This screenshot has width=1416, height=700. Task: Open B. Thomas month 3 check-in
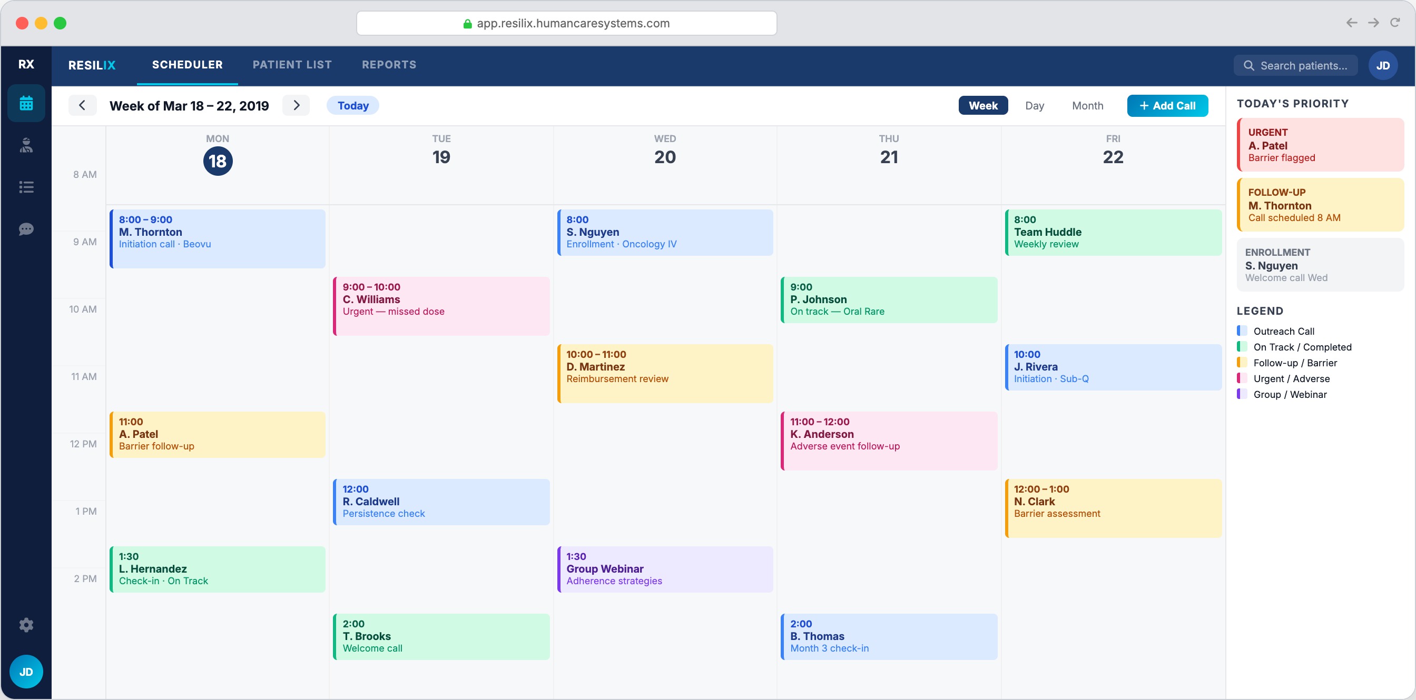(x=889, y=637)
